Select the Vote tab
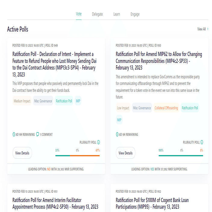The image size is (212, 212). 79,14
